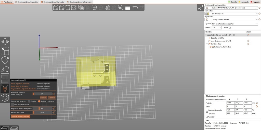Click edit icon next to overhang angle slider
The width and height of the screenshot is (261, 130).
(54, 94)
